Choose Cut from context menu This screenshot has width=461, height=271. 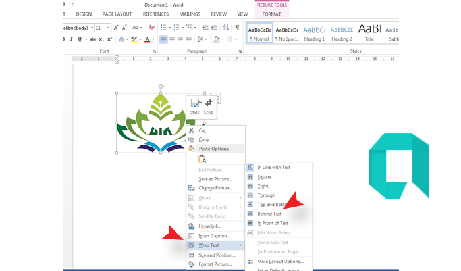point(215,130)
